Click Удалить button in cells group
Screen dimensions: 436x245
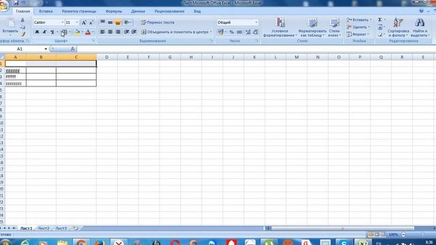(358, 27)
